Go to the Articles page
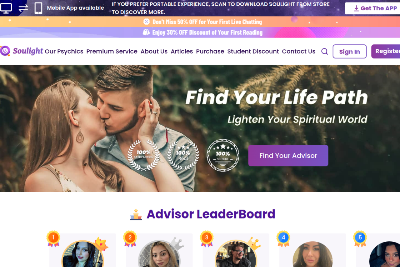Screen dimensions: 400x267 182,51
